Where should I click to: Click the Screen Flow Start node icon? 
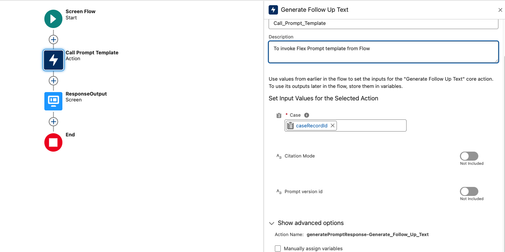[53, 19]
